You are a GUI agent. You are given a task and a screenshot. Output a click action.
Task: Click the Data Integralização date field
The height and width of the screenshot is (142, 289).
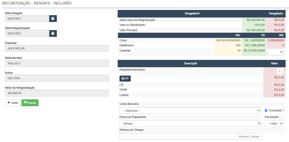tap(27, 33)
